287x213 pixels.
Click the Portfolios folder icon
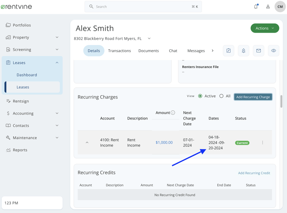[8, 25]
